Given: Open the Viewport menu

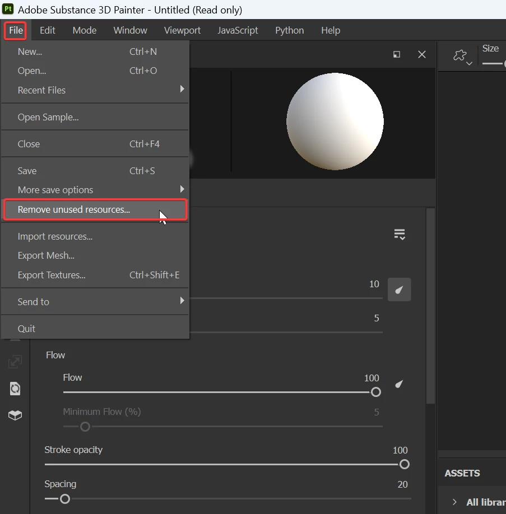Looking at the screenshot, I should point(182,30).
